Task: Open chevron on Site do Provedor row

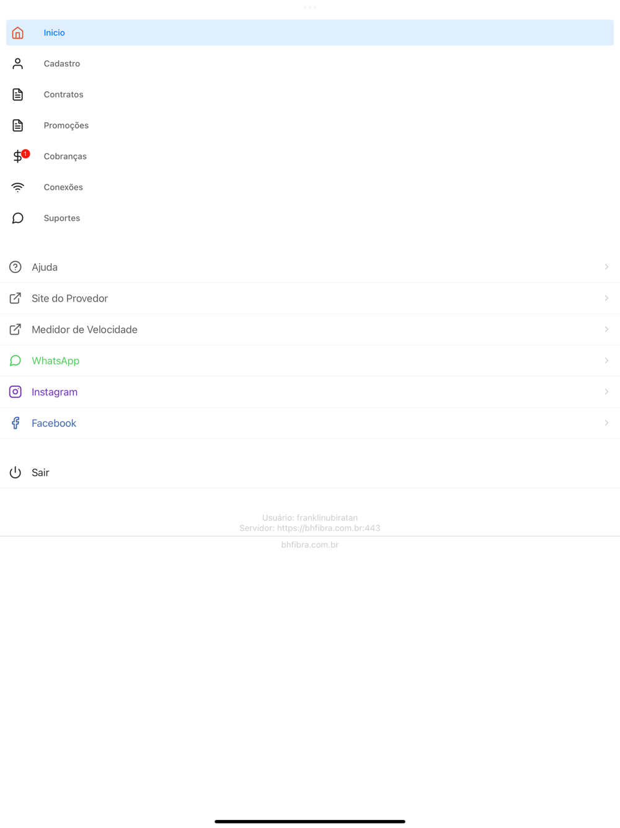Action: pos(606,298)
